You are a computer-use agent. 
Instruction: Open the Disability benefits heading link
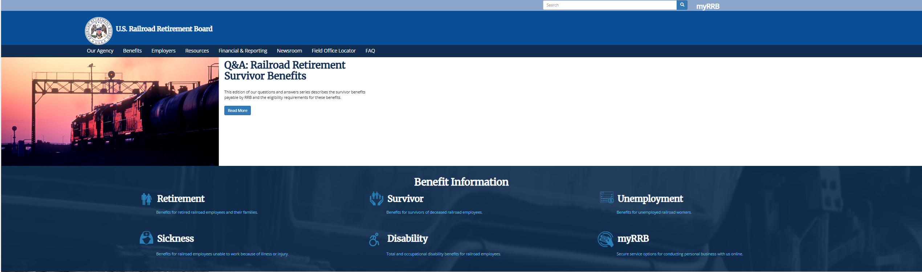coord(408,239)
